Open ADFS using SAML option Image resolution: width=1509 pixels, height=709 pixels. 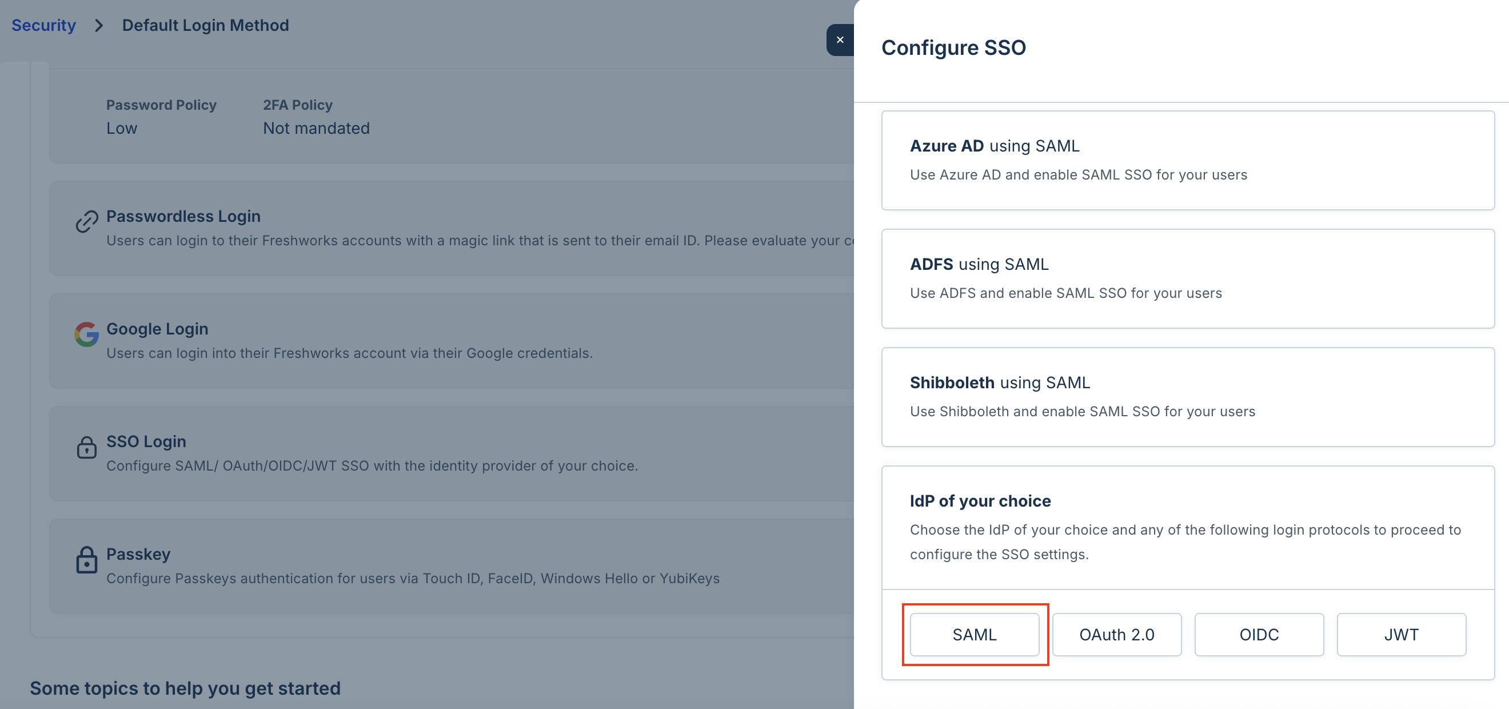(1187, 278)
